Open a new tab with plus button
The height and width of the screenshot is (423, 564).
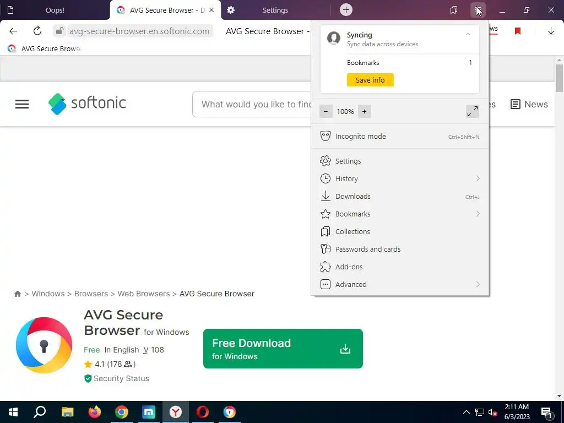346,10
